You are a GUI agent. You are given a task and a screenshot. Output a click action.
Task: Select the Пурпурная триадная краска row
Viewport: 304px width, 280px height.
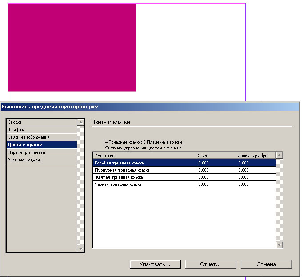click(x=184, y=170)
